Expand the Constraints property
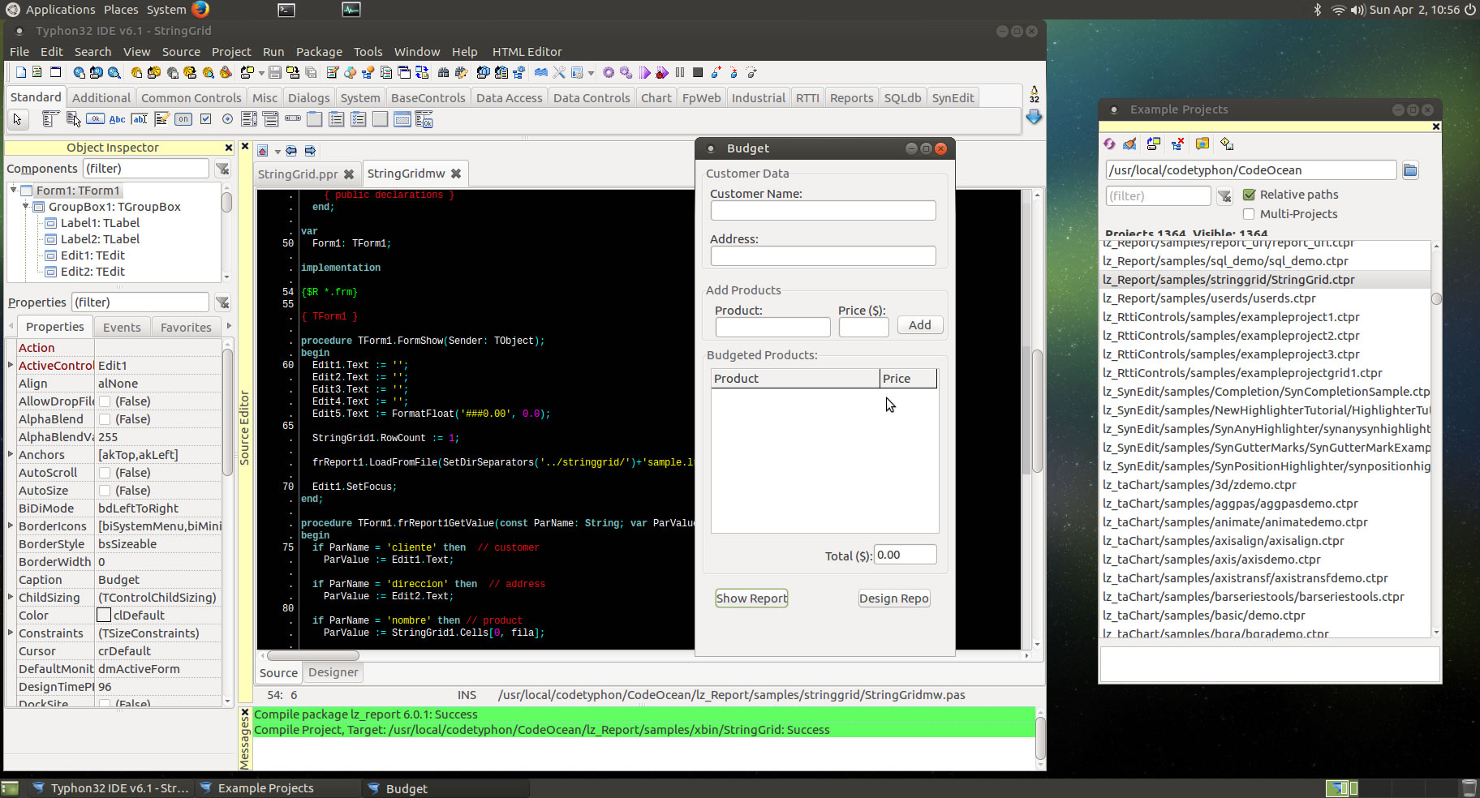The height and width of the screenshot is (798, 1480). tap(11, 633)
